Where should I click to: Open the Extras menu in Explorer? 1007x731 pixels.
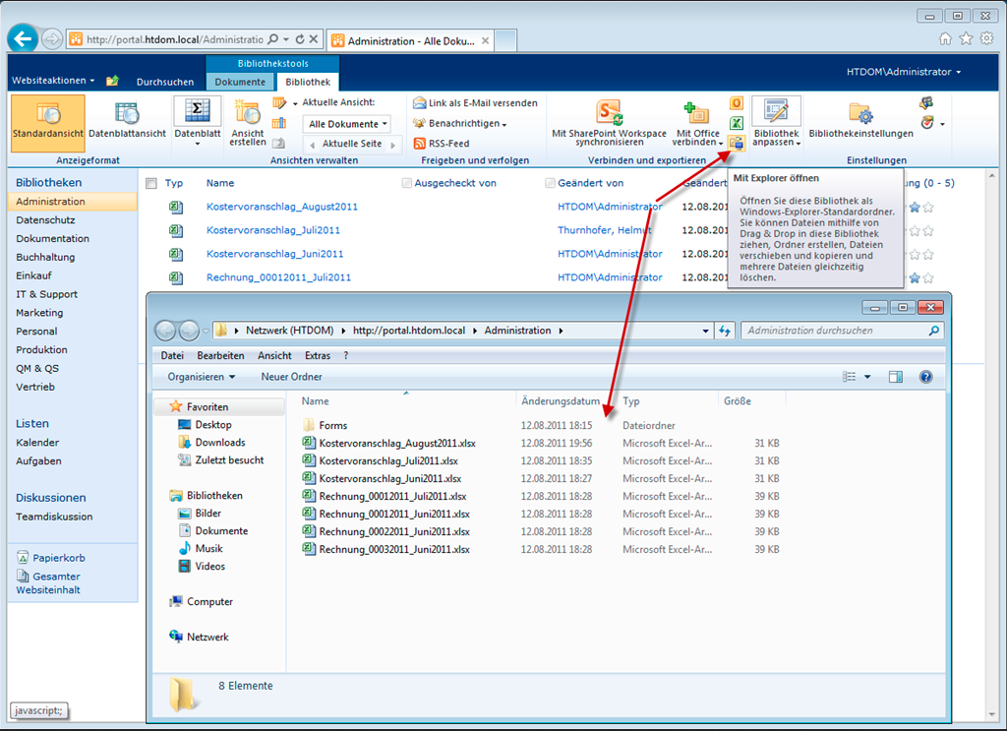(318, 355)
